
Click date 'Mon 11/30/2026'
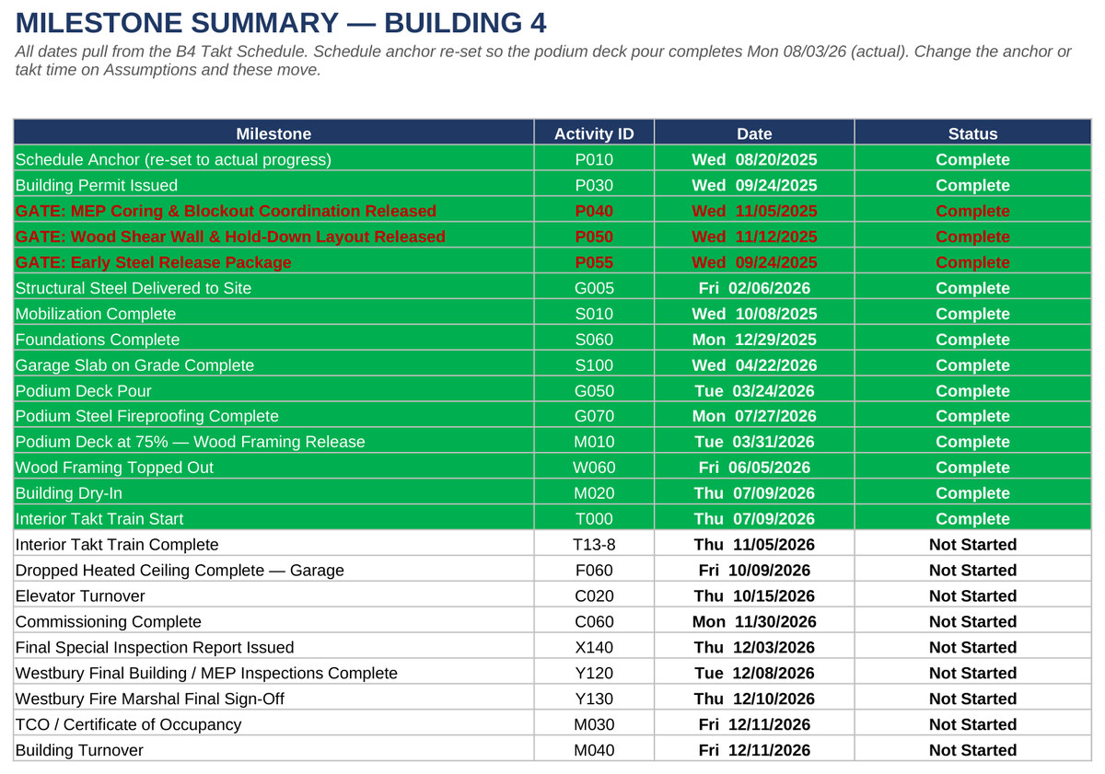tap(754, 622)
